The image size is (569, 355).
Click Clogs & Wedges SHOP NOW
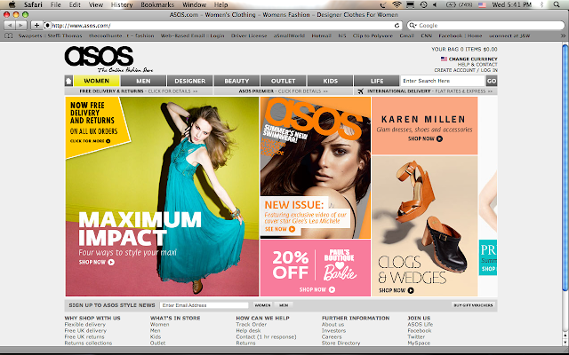click(x=397, y=290)
